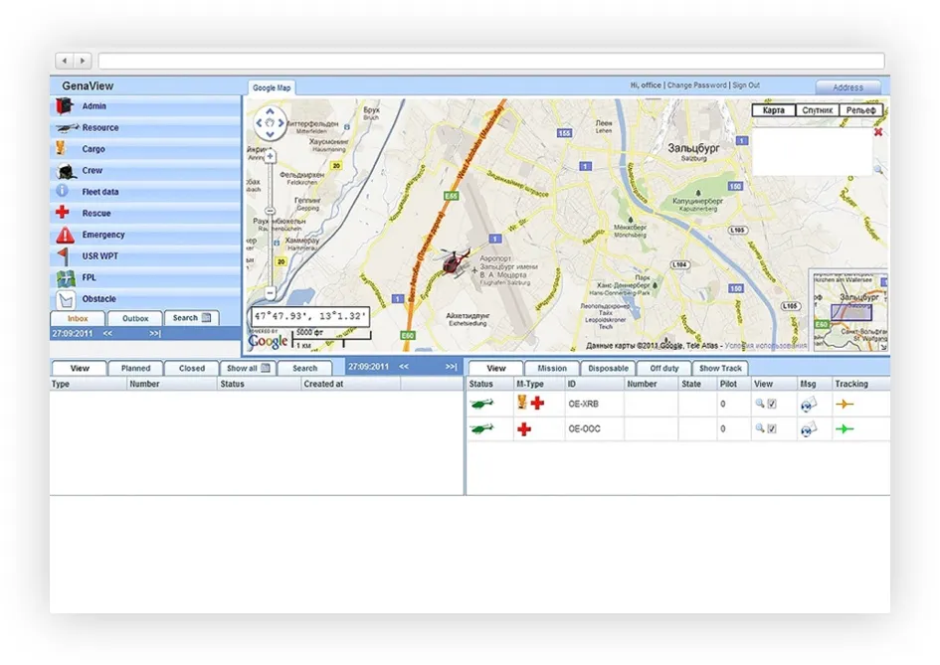Select the Cargo trophy icon

61,148
